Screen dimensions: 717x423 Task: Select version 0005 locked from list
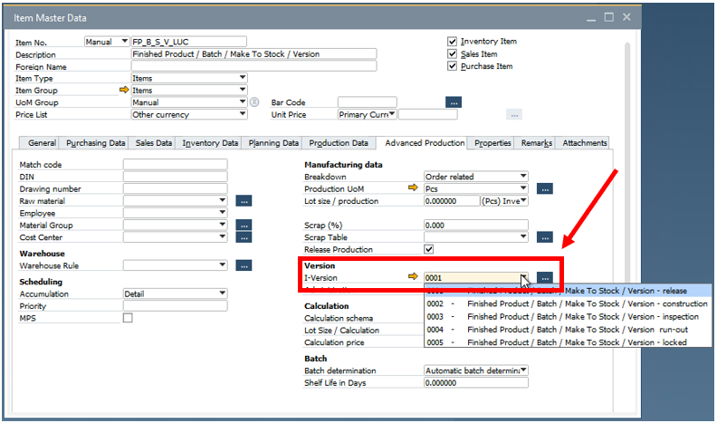tap(568, 342)
